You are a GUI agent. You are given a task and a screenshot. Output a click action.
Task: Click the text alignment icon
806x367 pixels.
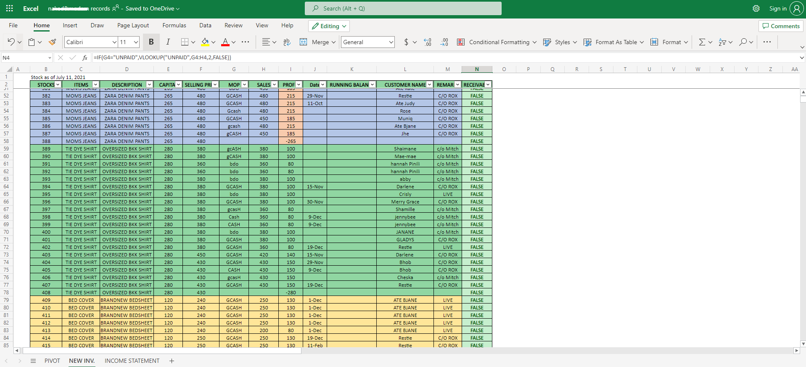click(266, 42)
